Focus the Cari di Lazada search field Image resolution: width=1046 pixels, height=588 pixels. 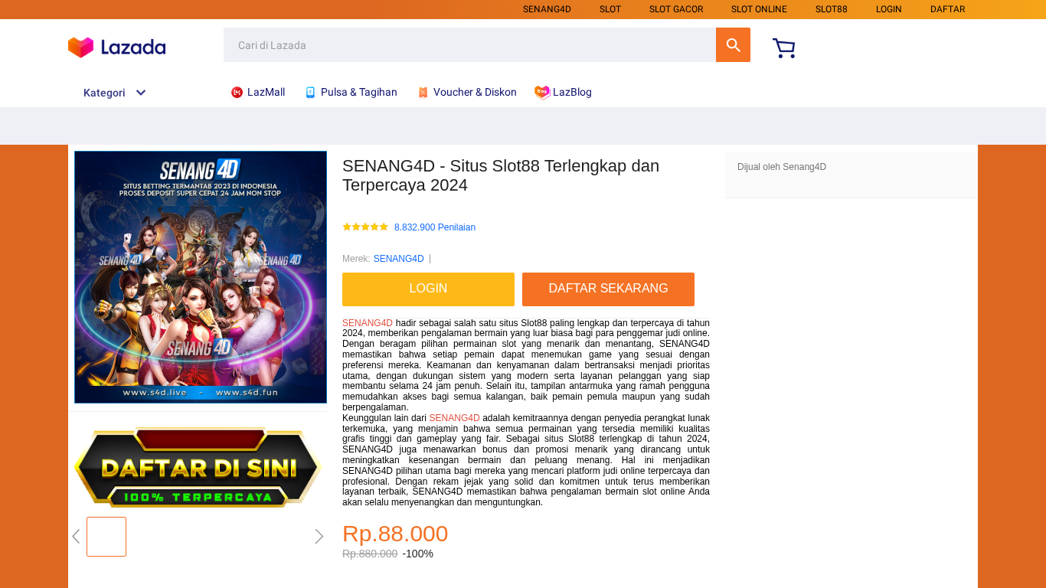coord(469,45)
